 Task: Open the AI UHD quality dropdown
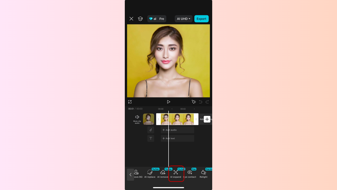(184, 19)
